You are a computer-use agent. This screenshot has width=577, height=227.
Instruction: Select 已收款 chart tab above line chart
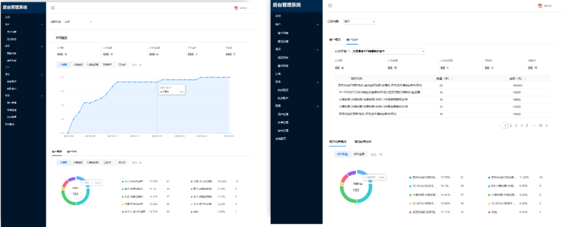122,65
